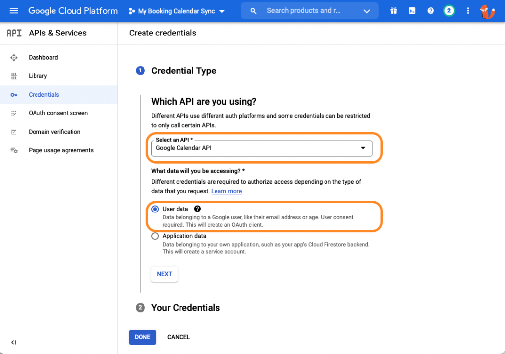The width and height of the screenshot is (505, 354).
Task: Click the APIs & Services sidebar title
Action: point(58,33)
